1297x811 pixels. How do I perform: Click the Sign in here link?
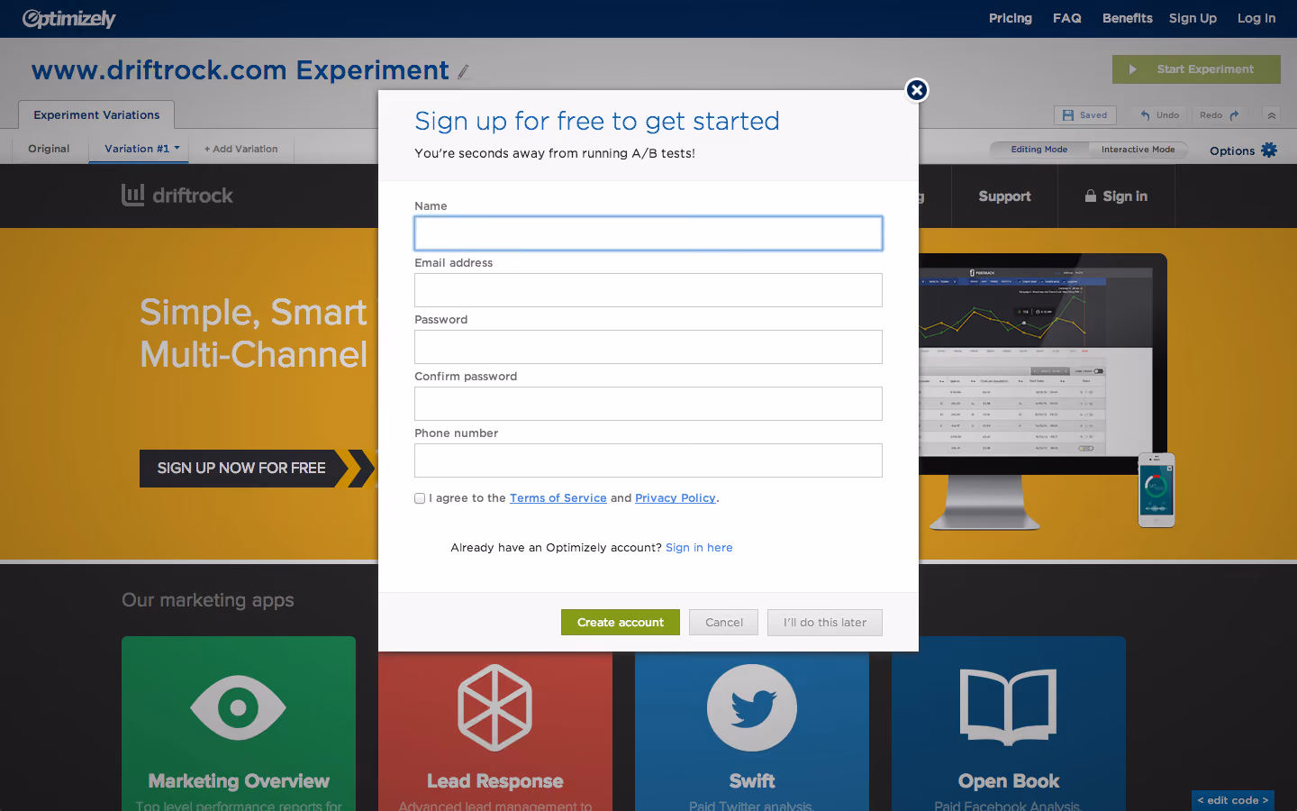click(x=699, y=548)
